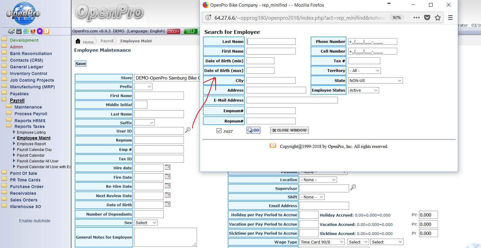Image resolution: width=481 pixels, height=248 pixels.
Task: Open the calculator icon in sidebar
Action: click(19, 31)
